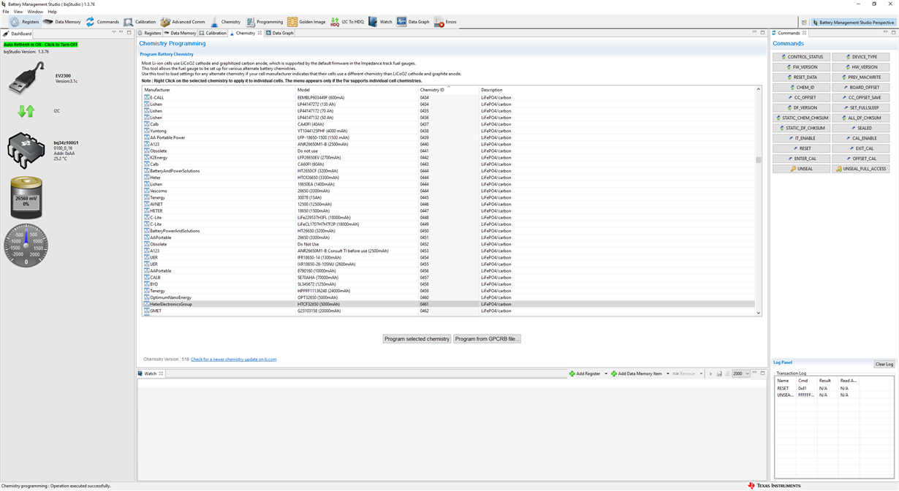Close the Chemistry tab
899x491 pixels.
click(x=259, y=33)
